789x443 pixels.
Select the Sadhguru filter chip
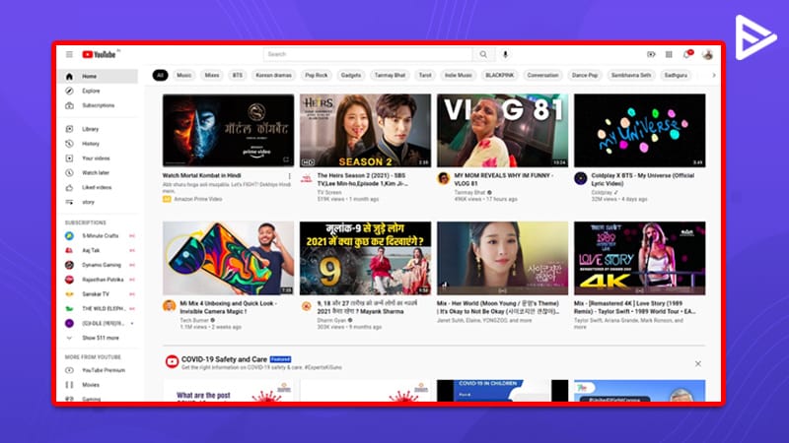point(676,76)
